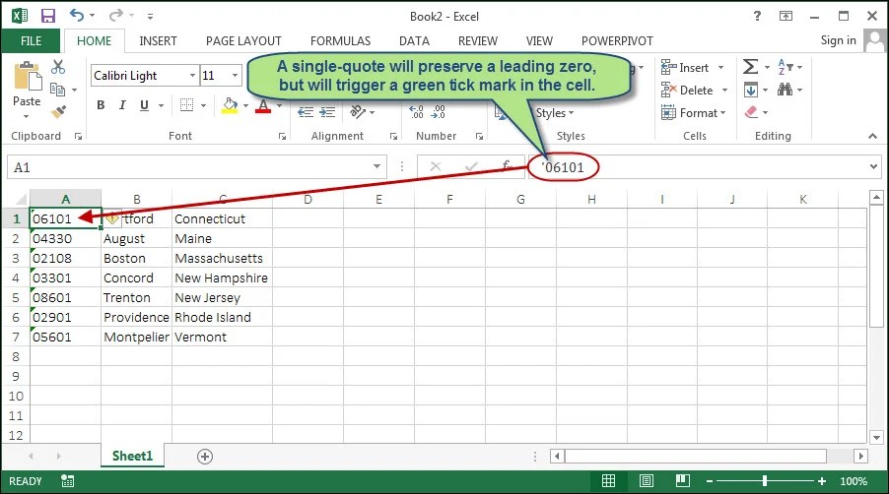The image size is (889, 494).
Task: Undo the last action
Action: click(x=77, y=16)
